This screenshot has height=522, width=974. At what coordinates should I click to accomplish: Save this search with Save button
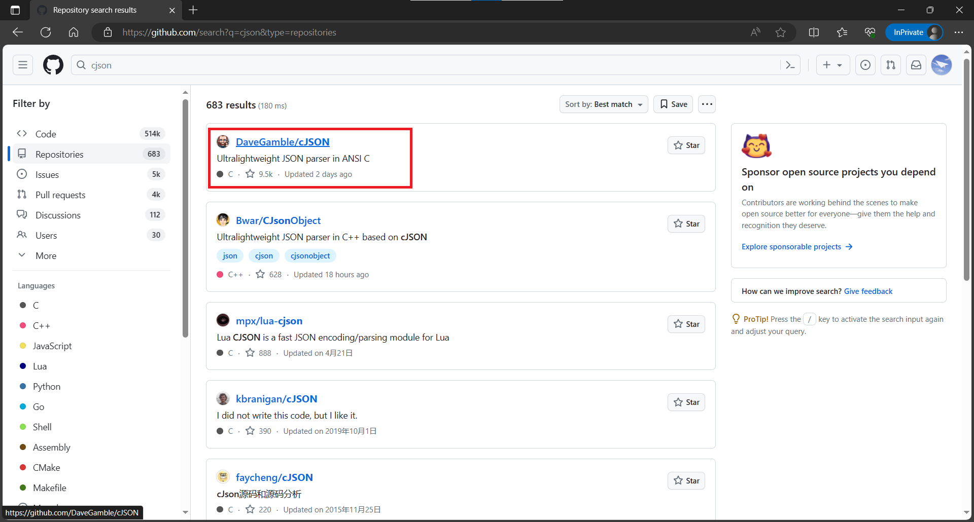point(673,104)
